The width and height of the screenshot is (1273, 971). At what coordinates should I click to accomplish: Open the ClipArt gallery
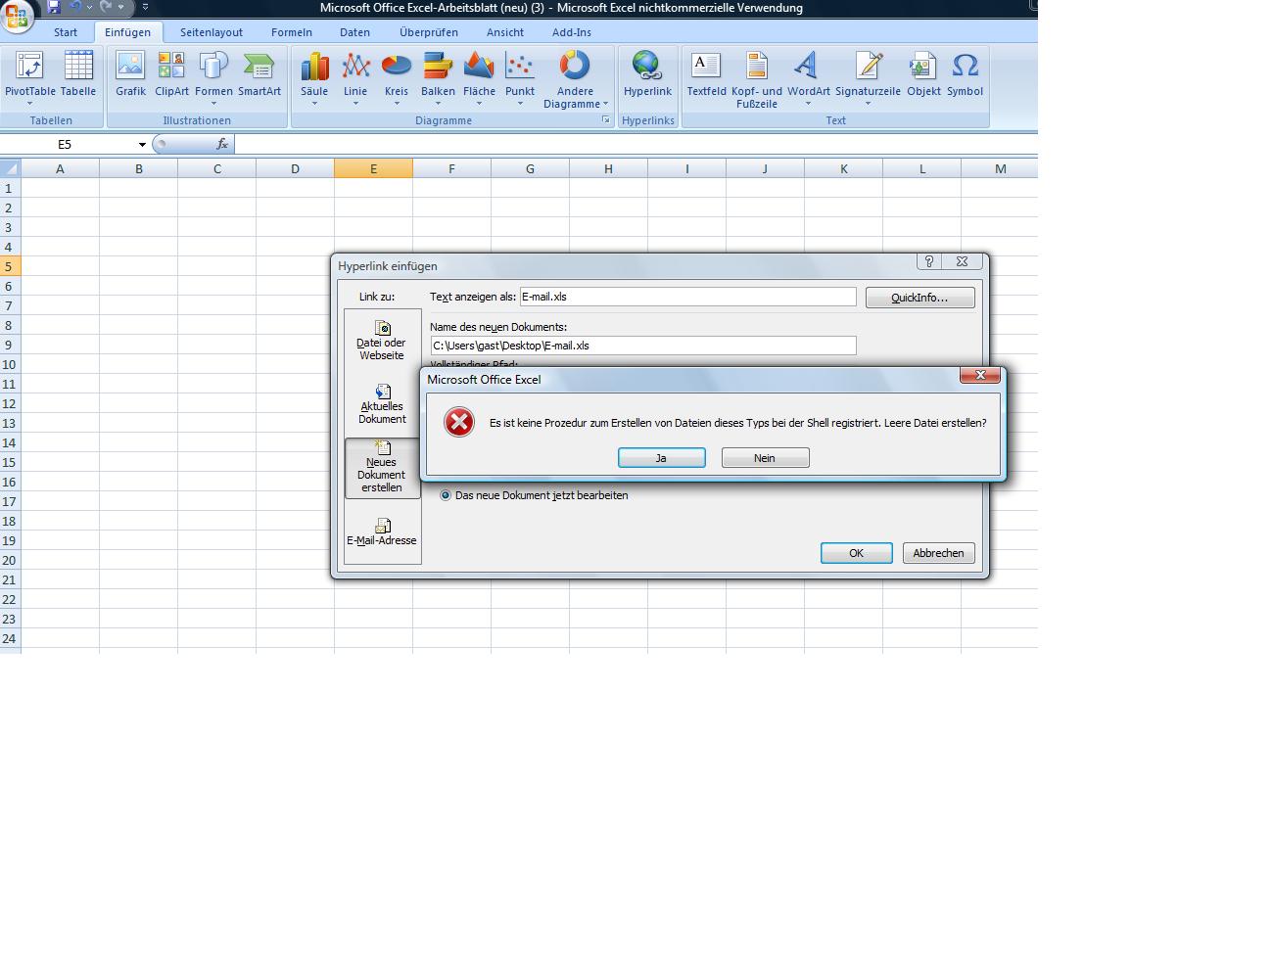(x=171, y=76)
